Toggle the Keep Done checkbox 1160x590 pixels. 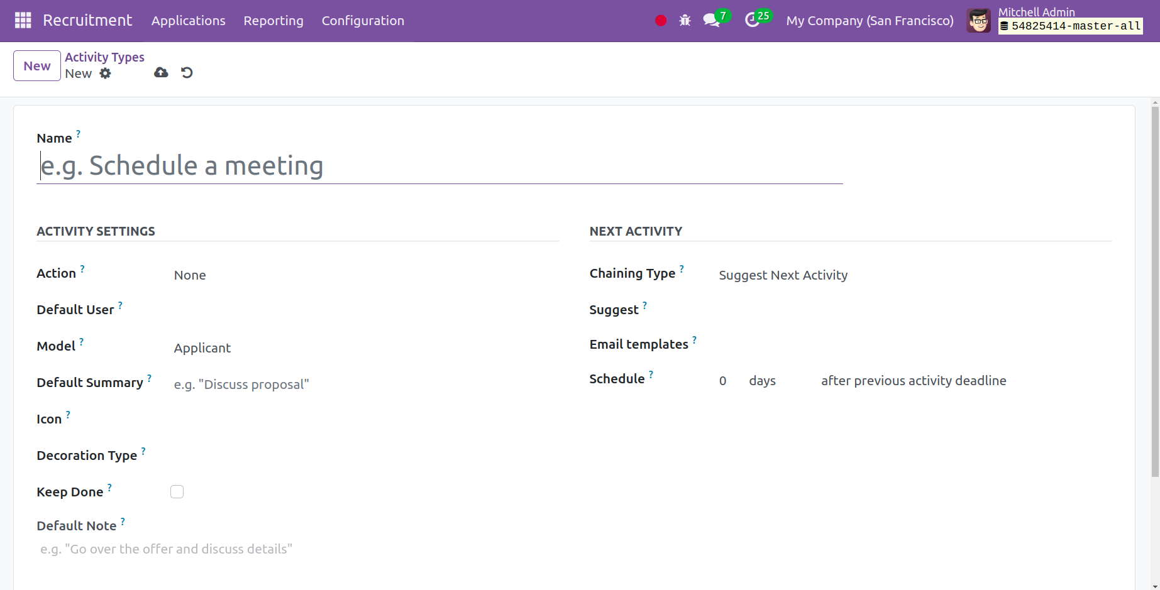coord(177,491)
